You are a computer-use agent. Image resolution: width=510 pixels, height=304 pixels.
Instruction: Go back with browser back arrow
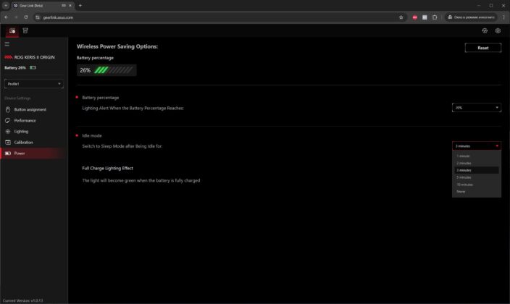[7, 17]
